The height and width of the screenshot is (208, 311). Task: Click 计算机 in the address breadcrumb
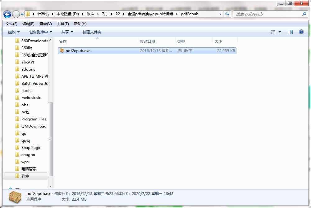click(43, 14)
